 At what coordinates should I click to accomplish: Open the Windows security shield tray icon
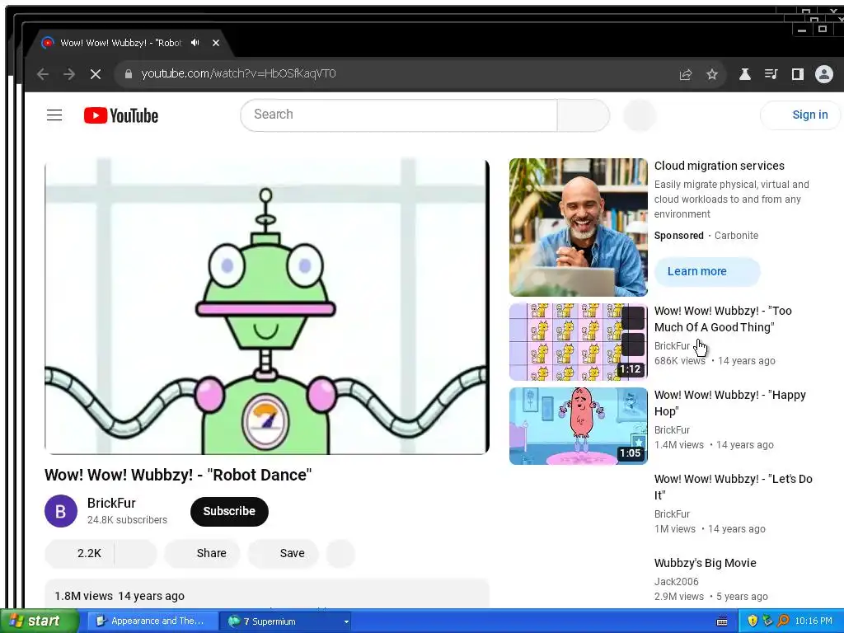click(x=753, y=621)
